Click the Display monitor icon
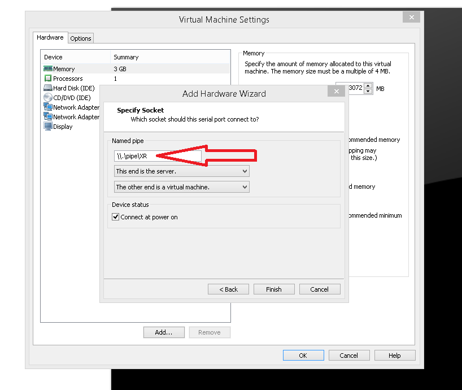This screenshot has width=462, height=390. (x=48, y=126)
